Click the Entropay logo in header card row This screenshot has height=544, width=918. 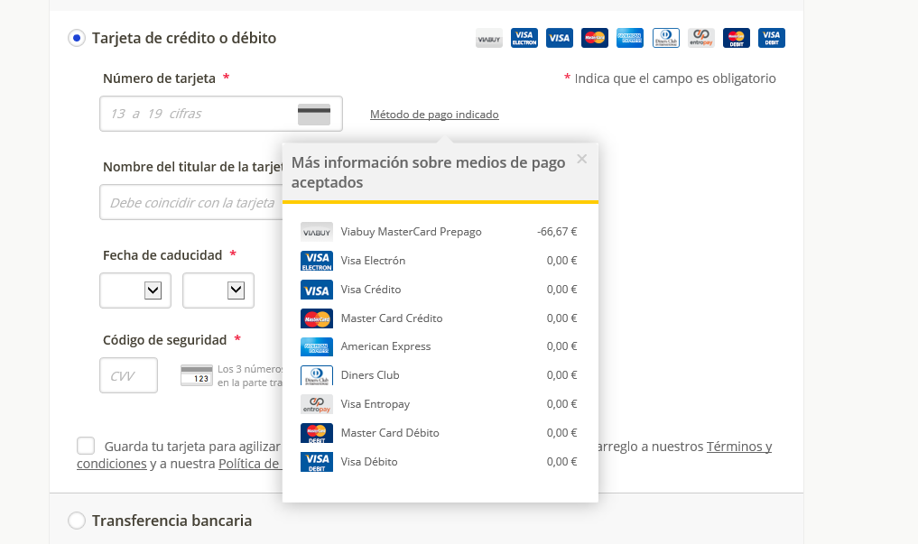pos(700,38)
